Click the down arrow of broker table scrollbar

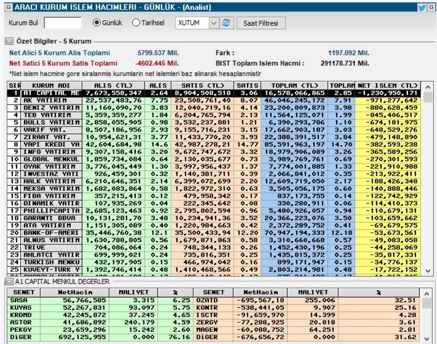[428, 271]
